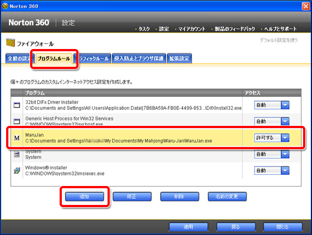Click the Norton 360 title bar logo
This screenshot has height=235, width=312.
[5, 6]
